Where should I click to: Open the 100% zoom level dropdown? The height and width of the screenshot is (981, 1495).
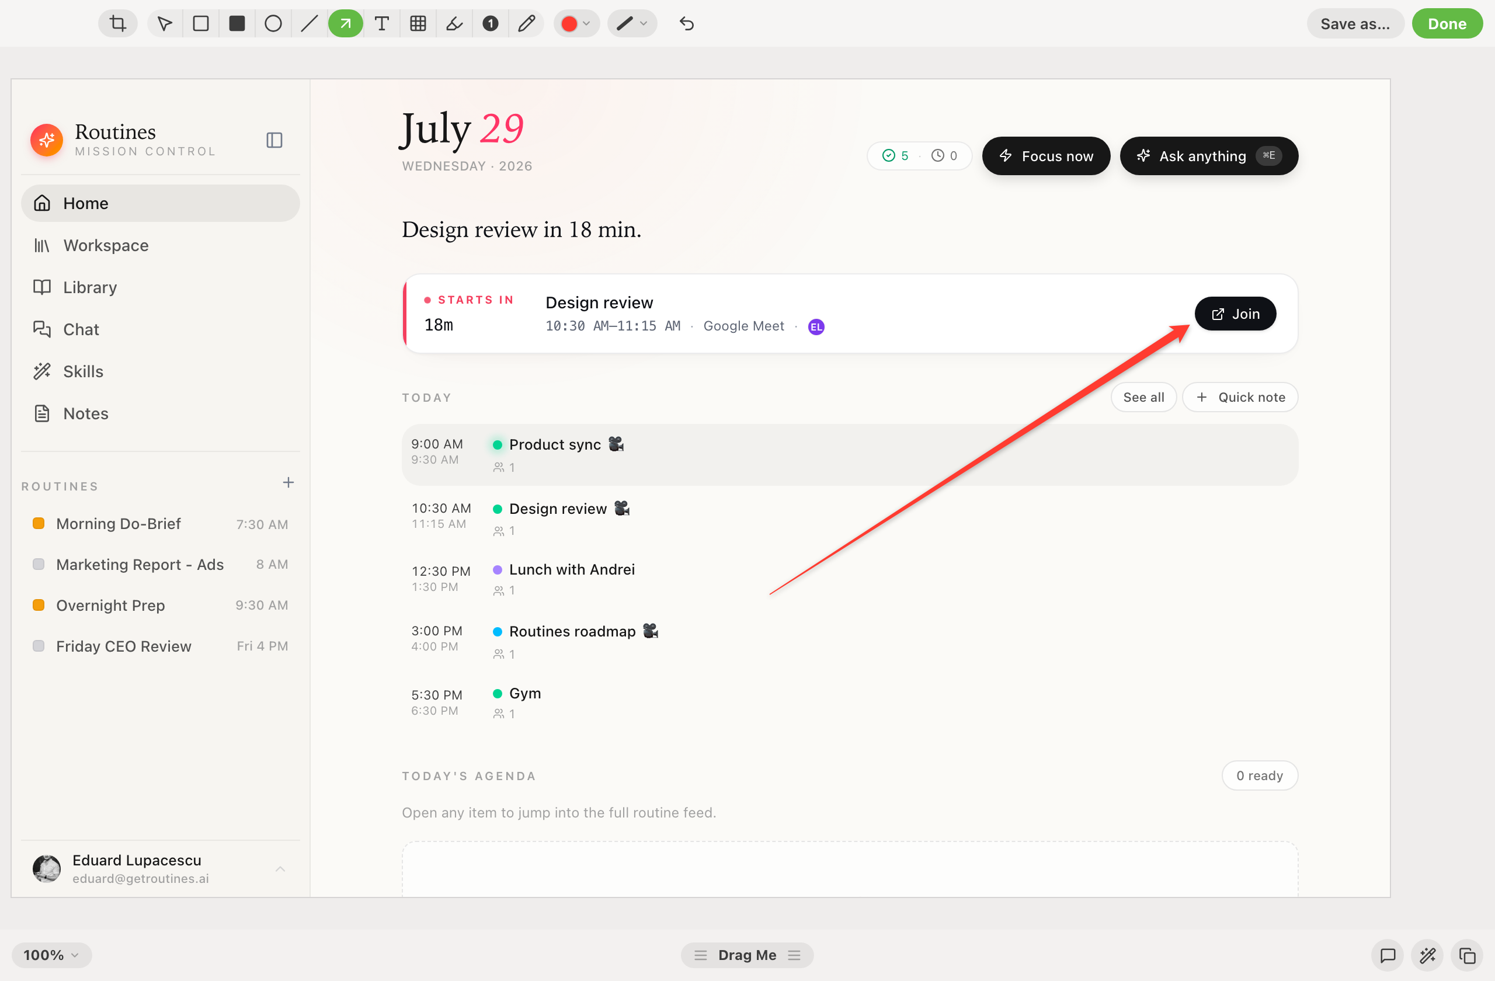tap(51, 955)
